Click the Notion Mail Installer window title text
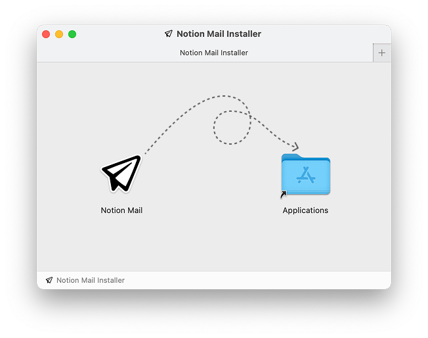This screenshot has width=428, height=338. click(219, 34)
